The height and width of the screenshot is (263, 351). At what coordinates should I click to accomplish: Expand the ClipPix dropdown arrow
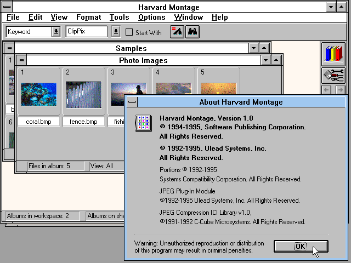coord(115,32)
